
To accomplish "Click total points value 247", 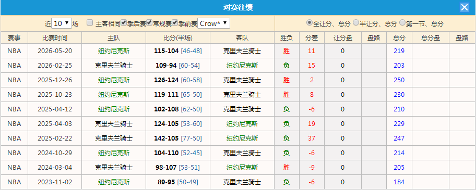I will point(399,138).
